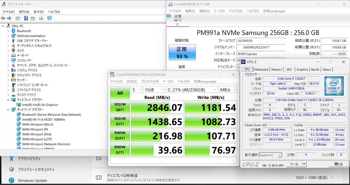
Task: Open Windows Update in the Settings sidebar
Action: point(33,180)
